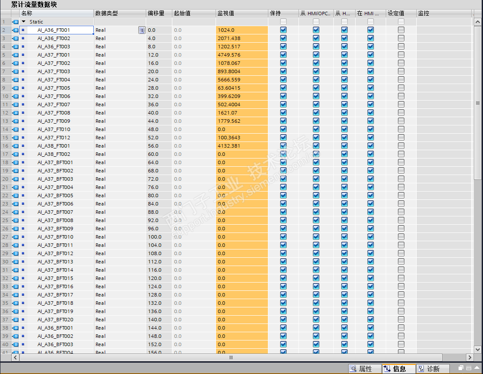Viewport: 483px width, 374px height.
Task: Select the AI_A36_BFT001 name cell
Action: [57, 328]
